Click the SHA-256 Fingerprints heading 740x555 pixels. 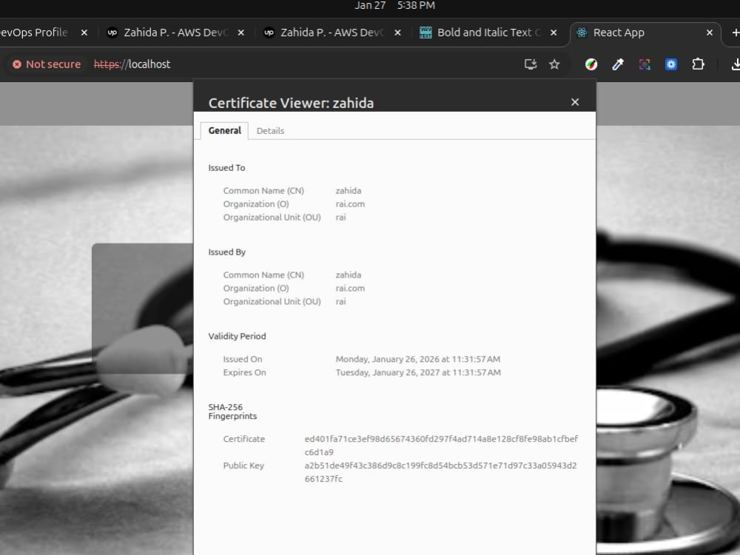click(232, 411)
